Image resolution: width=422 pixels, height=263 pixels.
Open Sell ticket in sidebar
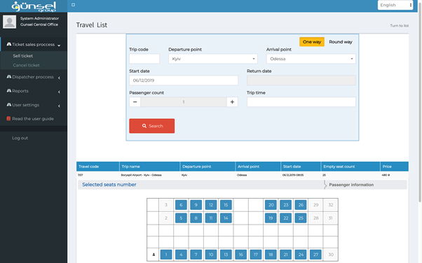23,56
